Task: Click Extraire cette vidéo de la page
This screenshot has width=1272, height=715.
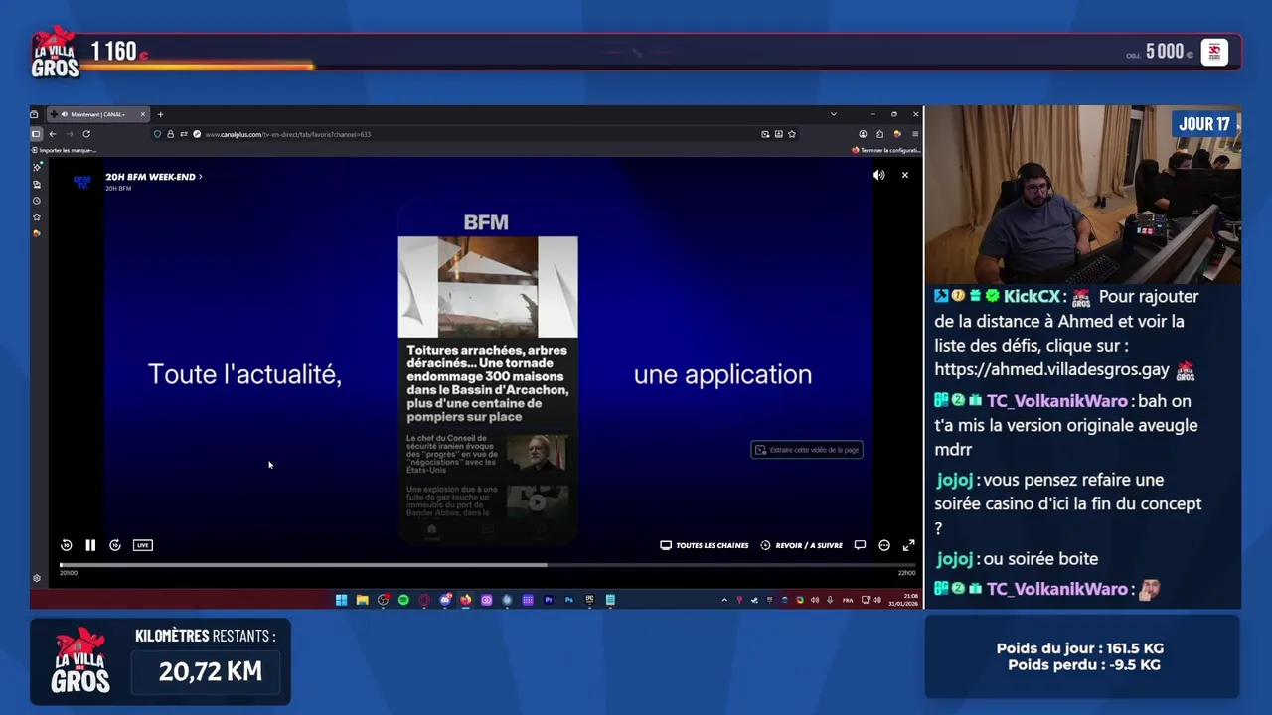Action: click(x=807, y=450)
